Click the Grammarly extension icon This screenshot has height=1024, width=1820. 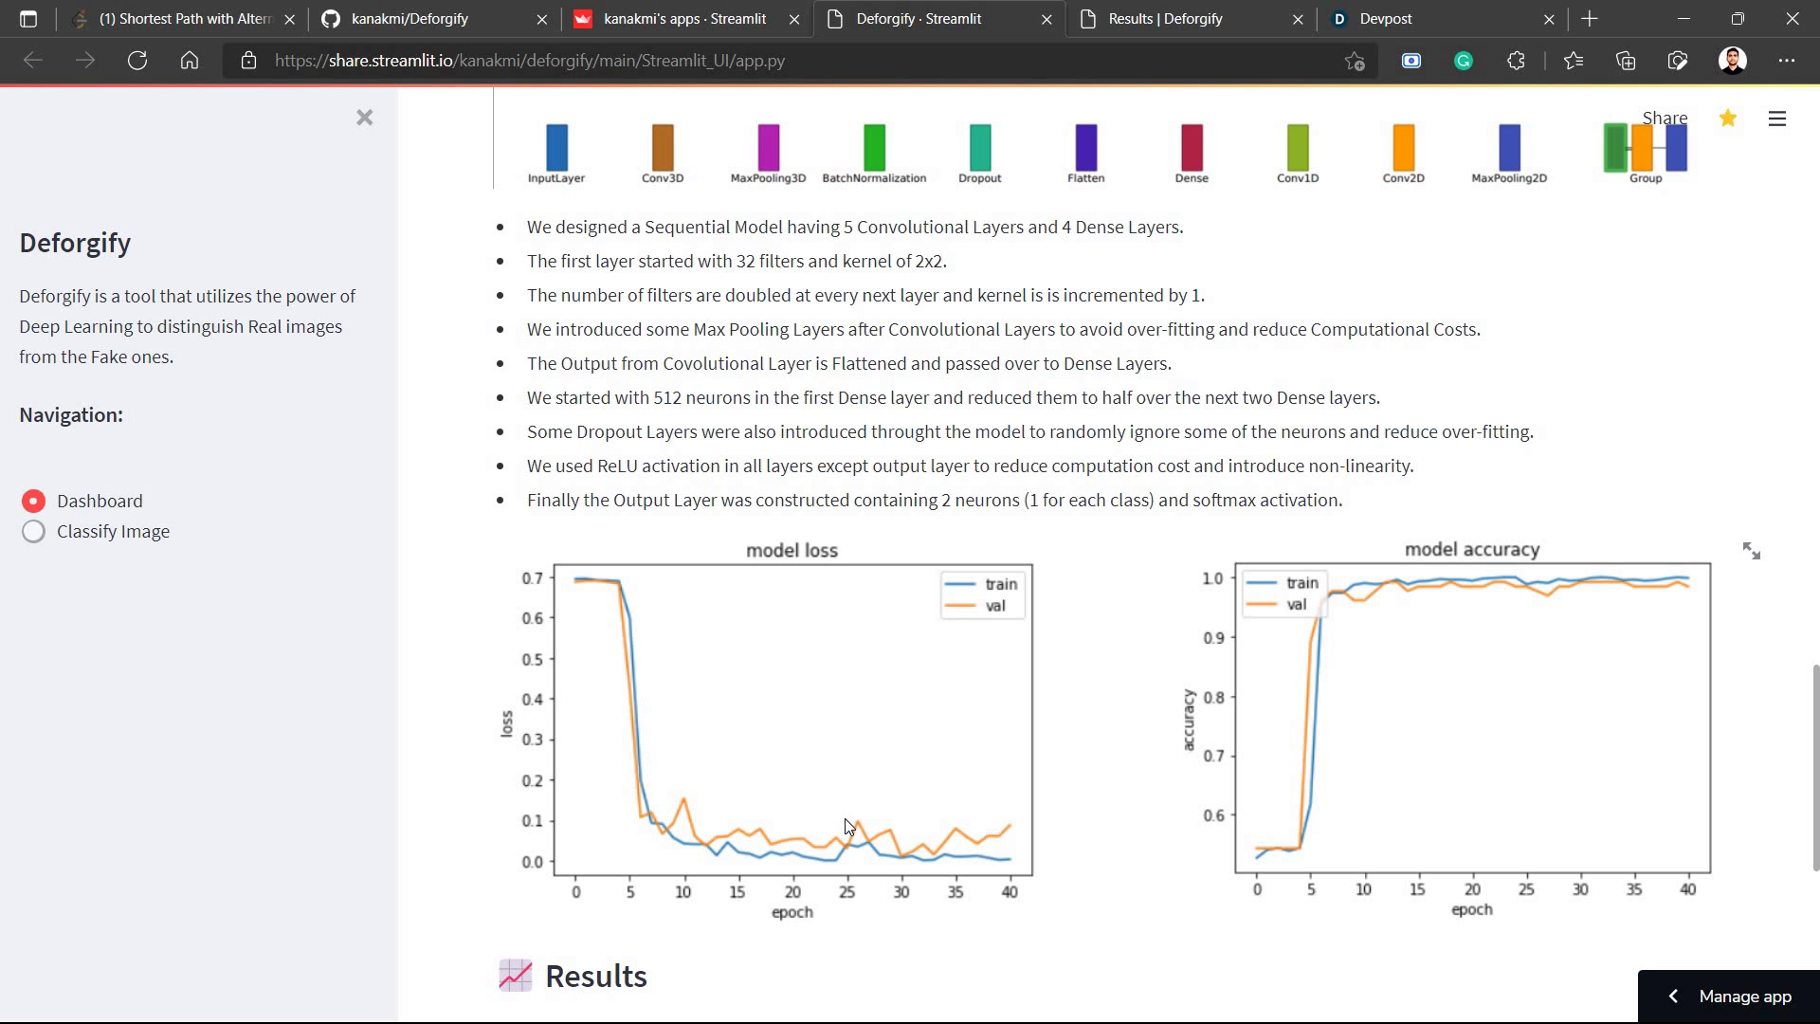pos(1464,61)
